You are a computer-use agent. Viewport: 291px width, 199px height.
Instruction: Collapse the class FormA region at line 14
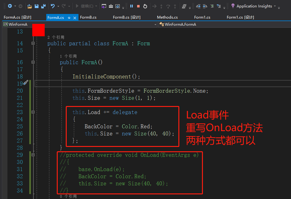pyautogui.click(x=33, y=43)
